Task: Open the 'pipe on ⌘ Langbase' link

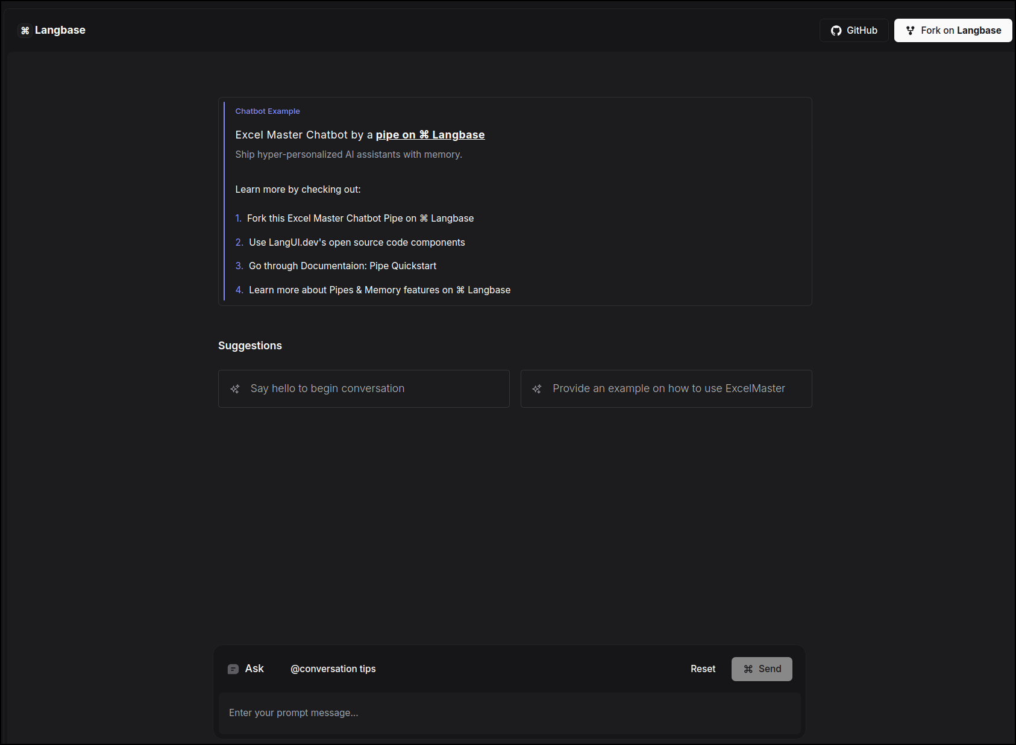Action: coord(430,135)
